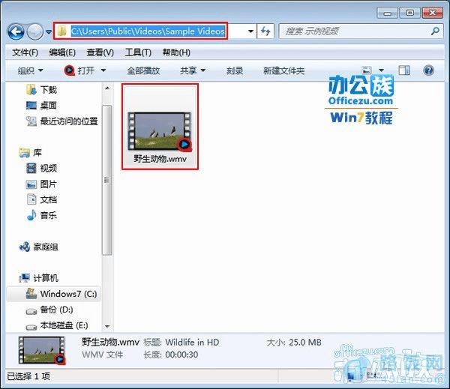Click the 库 libraries node
Screen dimensions: 450x389
click(x=37, y=153)
